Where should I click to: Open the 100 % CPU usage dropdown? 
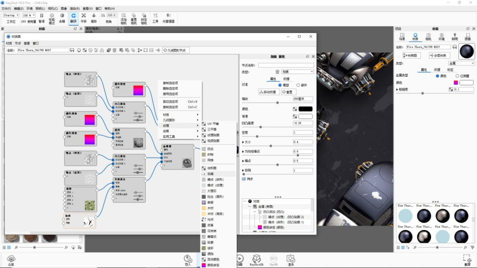coord(29,15)
